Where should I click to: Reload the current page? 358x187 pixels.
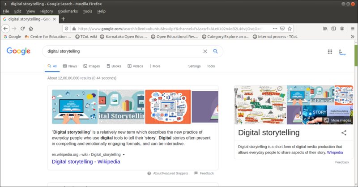pyautogui.click(x=22, y=29)
